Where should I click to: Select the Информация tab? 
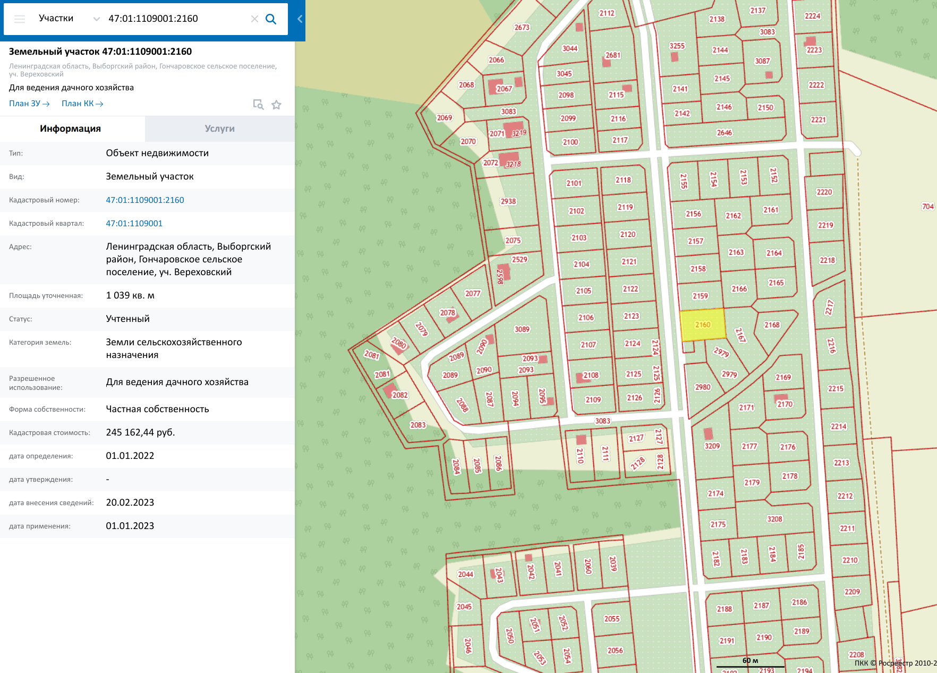point(70,129)
